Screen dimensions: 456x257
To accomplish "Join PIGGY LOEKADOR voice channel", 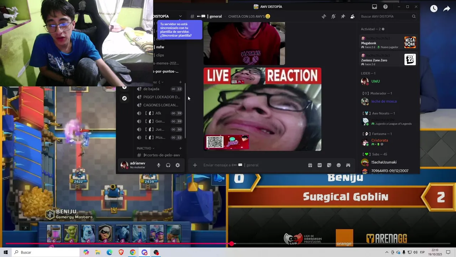I will click(160, 97).
